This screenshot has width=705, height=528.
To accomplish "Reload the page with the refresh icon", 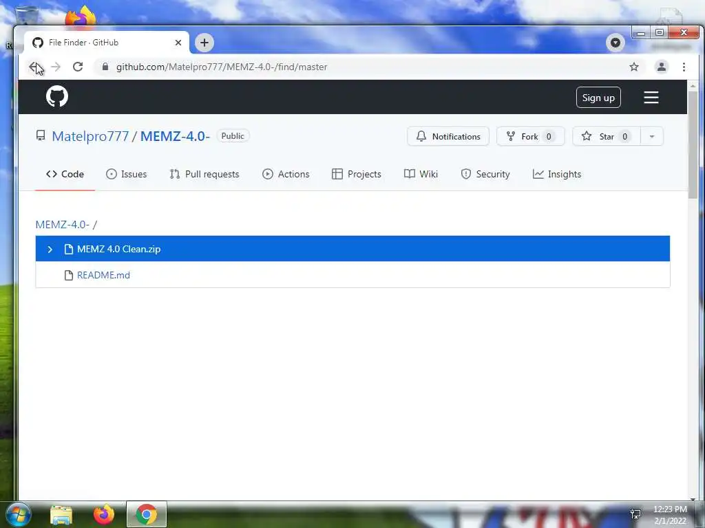I will (78, 67).
